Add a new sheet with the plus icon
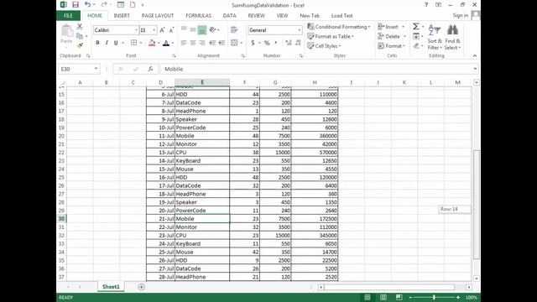 click(141, 287)
